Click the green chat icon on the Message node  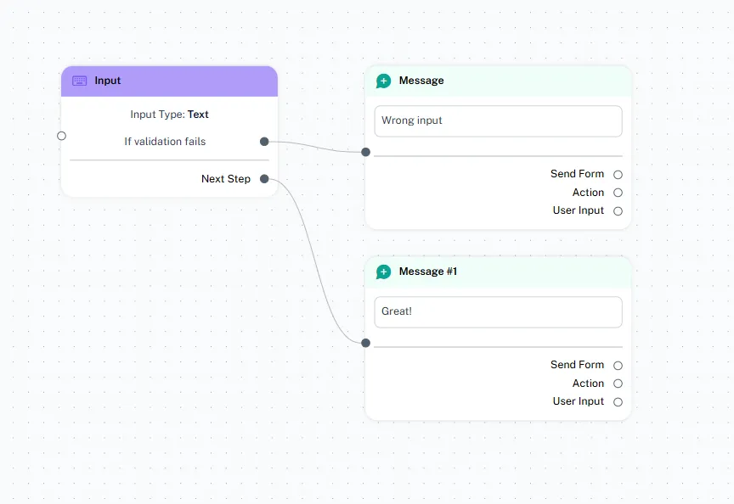click(x=383, y=81)
